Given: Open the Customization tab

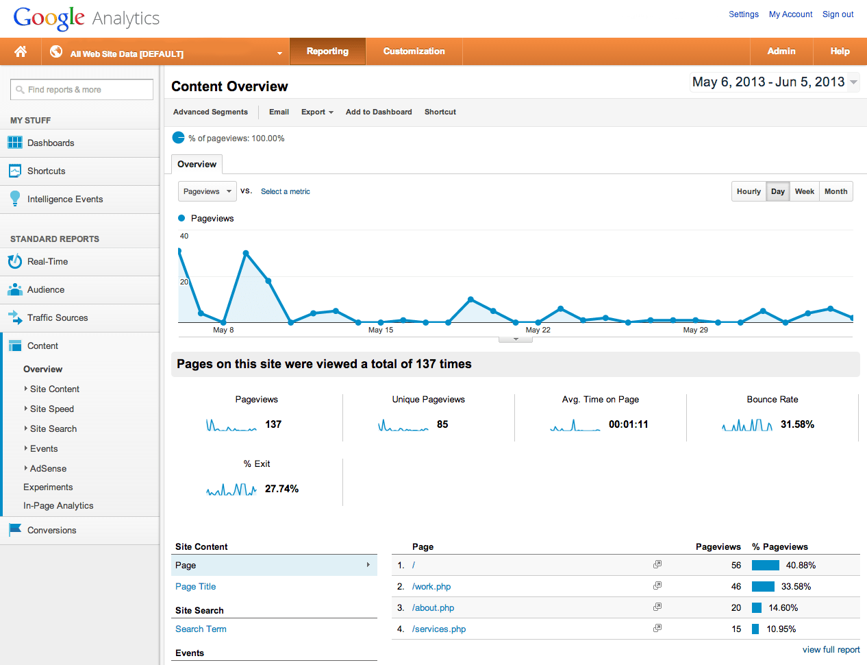Looking at the screenshot, I should [414, 51].
